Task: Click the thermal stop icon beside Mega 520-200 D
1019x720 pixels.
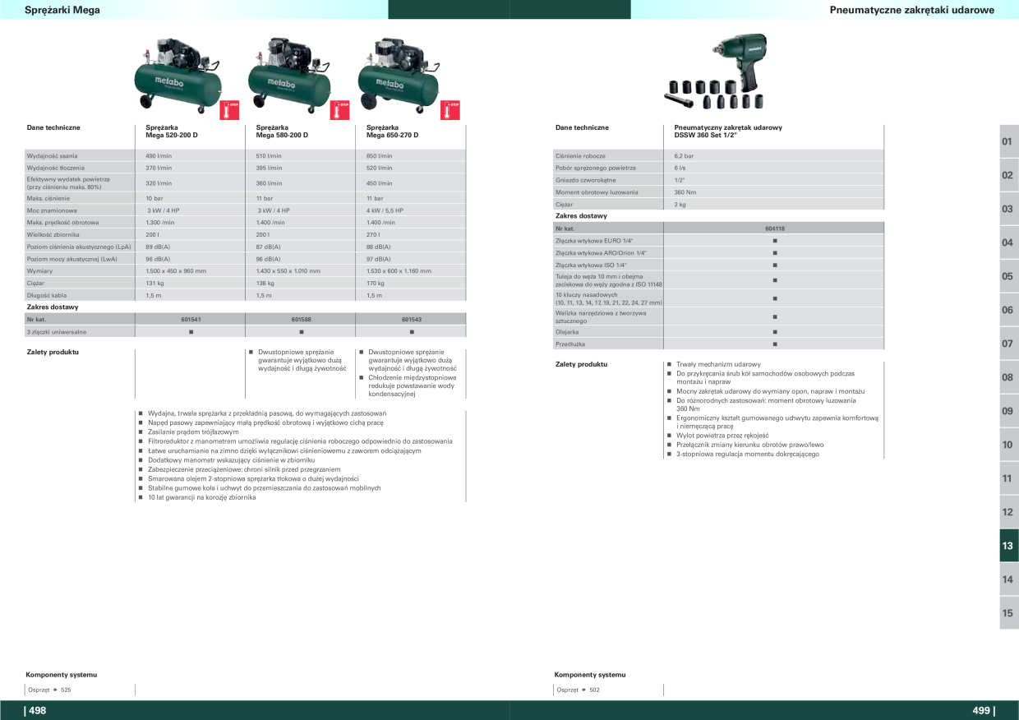Action: 230,109
